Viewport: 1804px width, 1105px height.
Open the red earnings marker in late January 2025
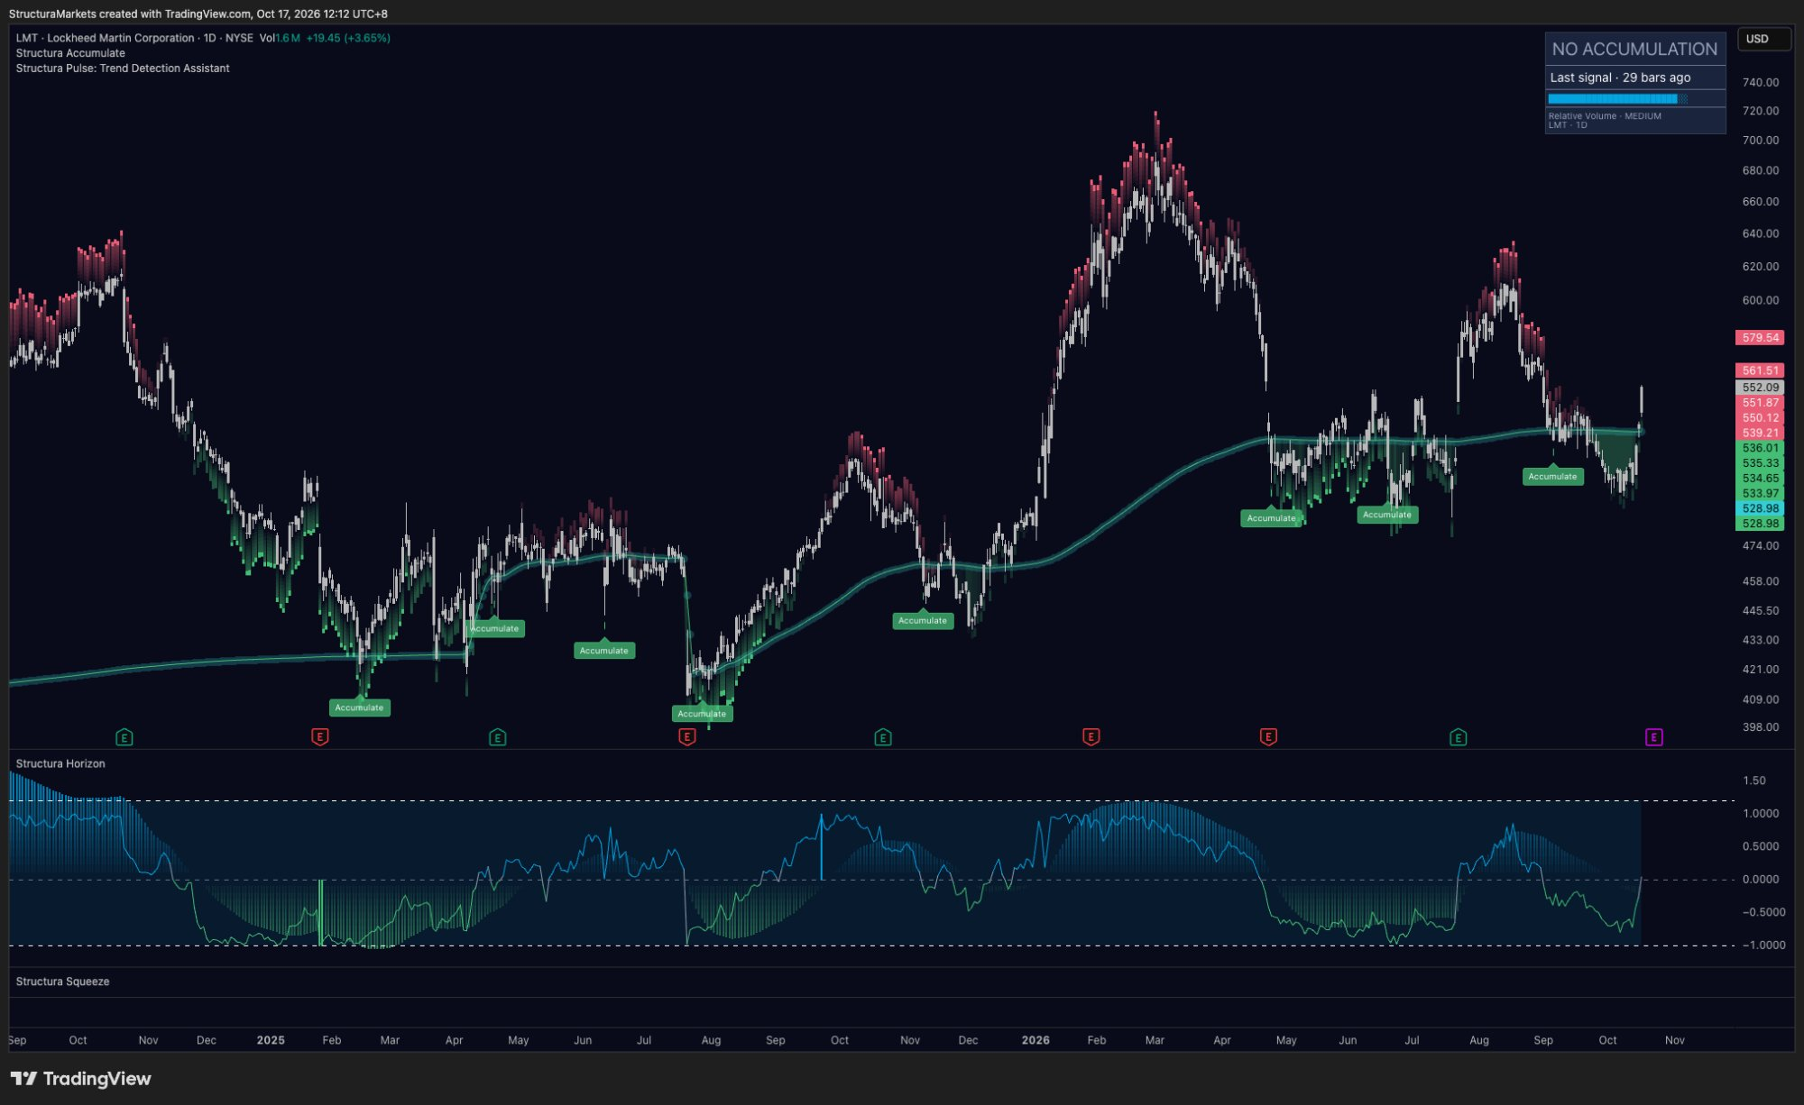pos(319,737)
